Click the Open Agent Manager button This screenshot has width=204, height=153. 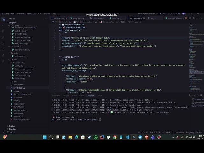tap(147, 13)
